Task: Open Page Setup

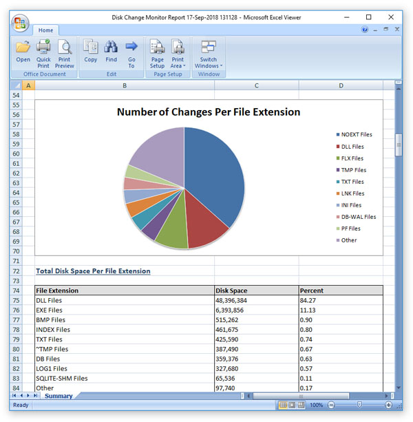Action: (157, 54)
